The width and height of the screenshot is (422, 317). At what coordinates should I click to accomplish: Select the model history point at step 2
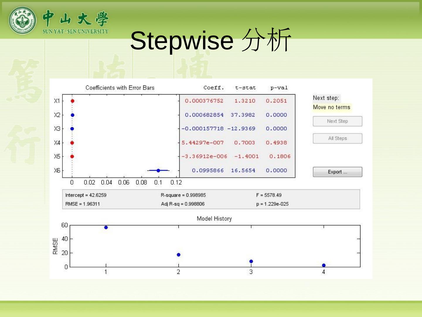178,255
